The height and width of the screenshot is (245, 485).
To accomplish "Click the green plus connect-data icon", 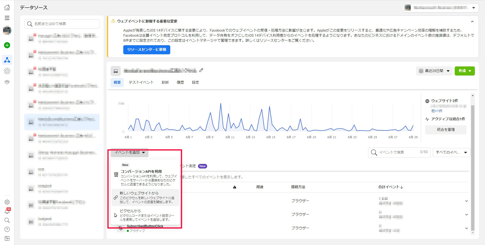I will pyautogui.click(x=7, y=45).
